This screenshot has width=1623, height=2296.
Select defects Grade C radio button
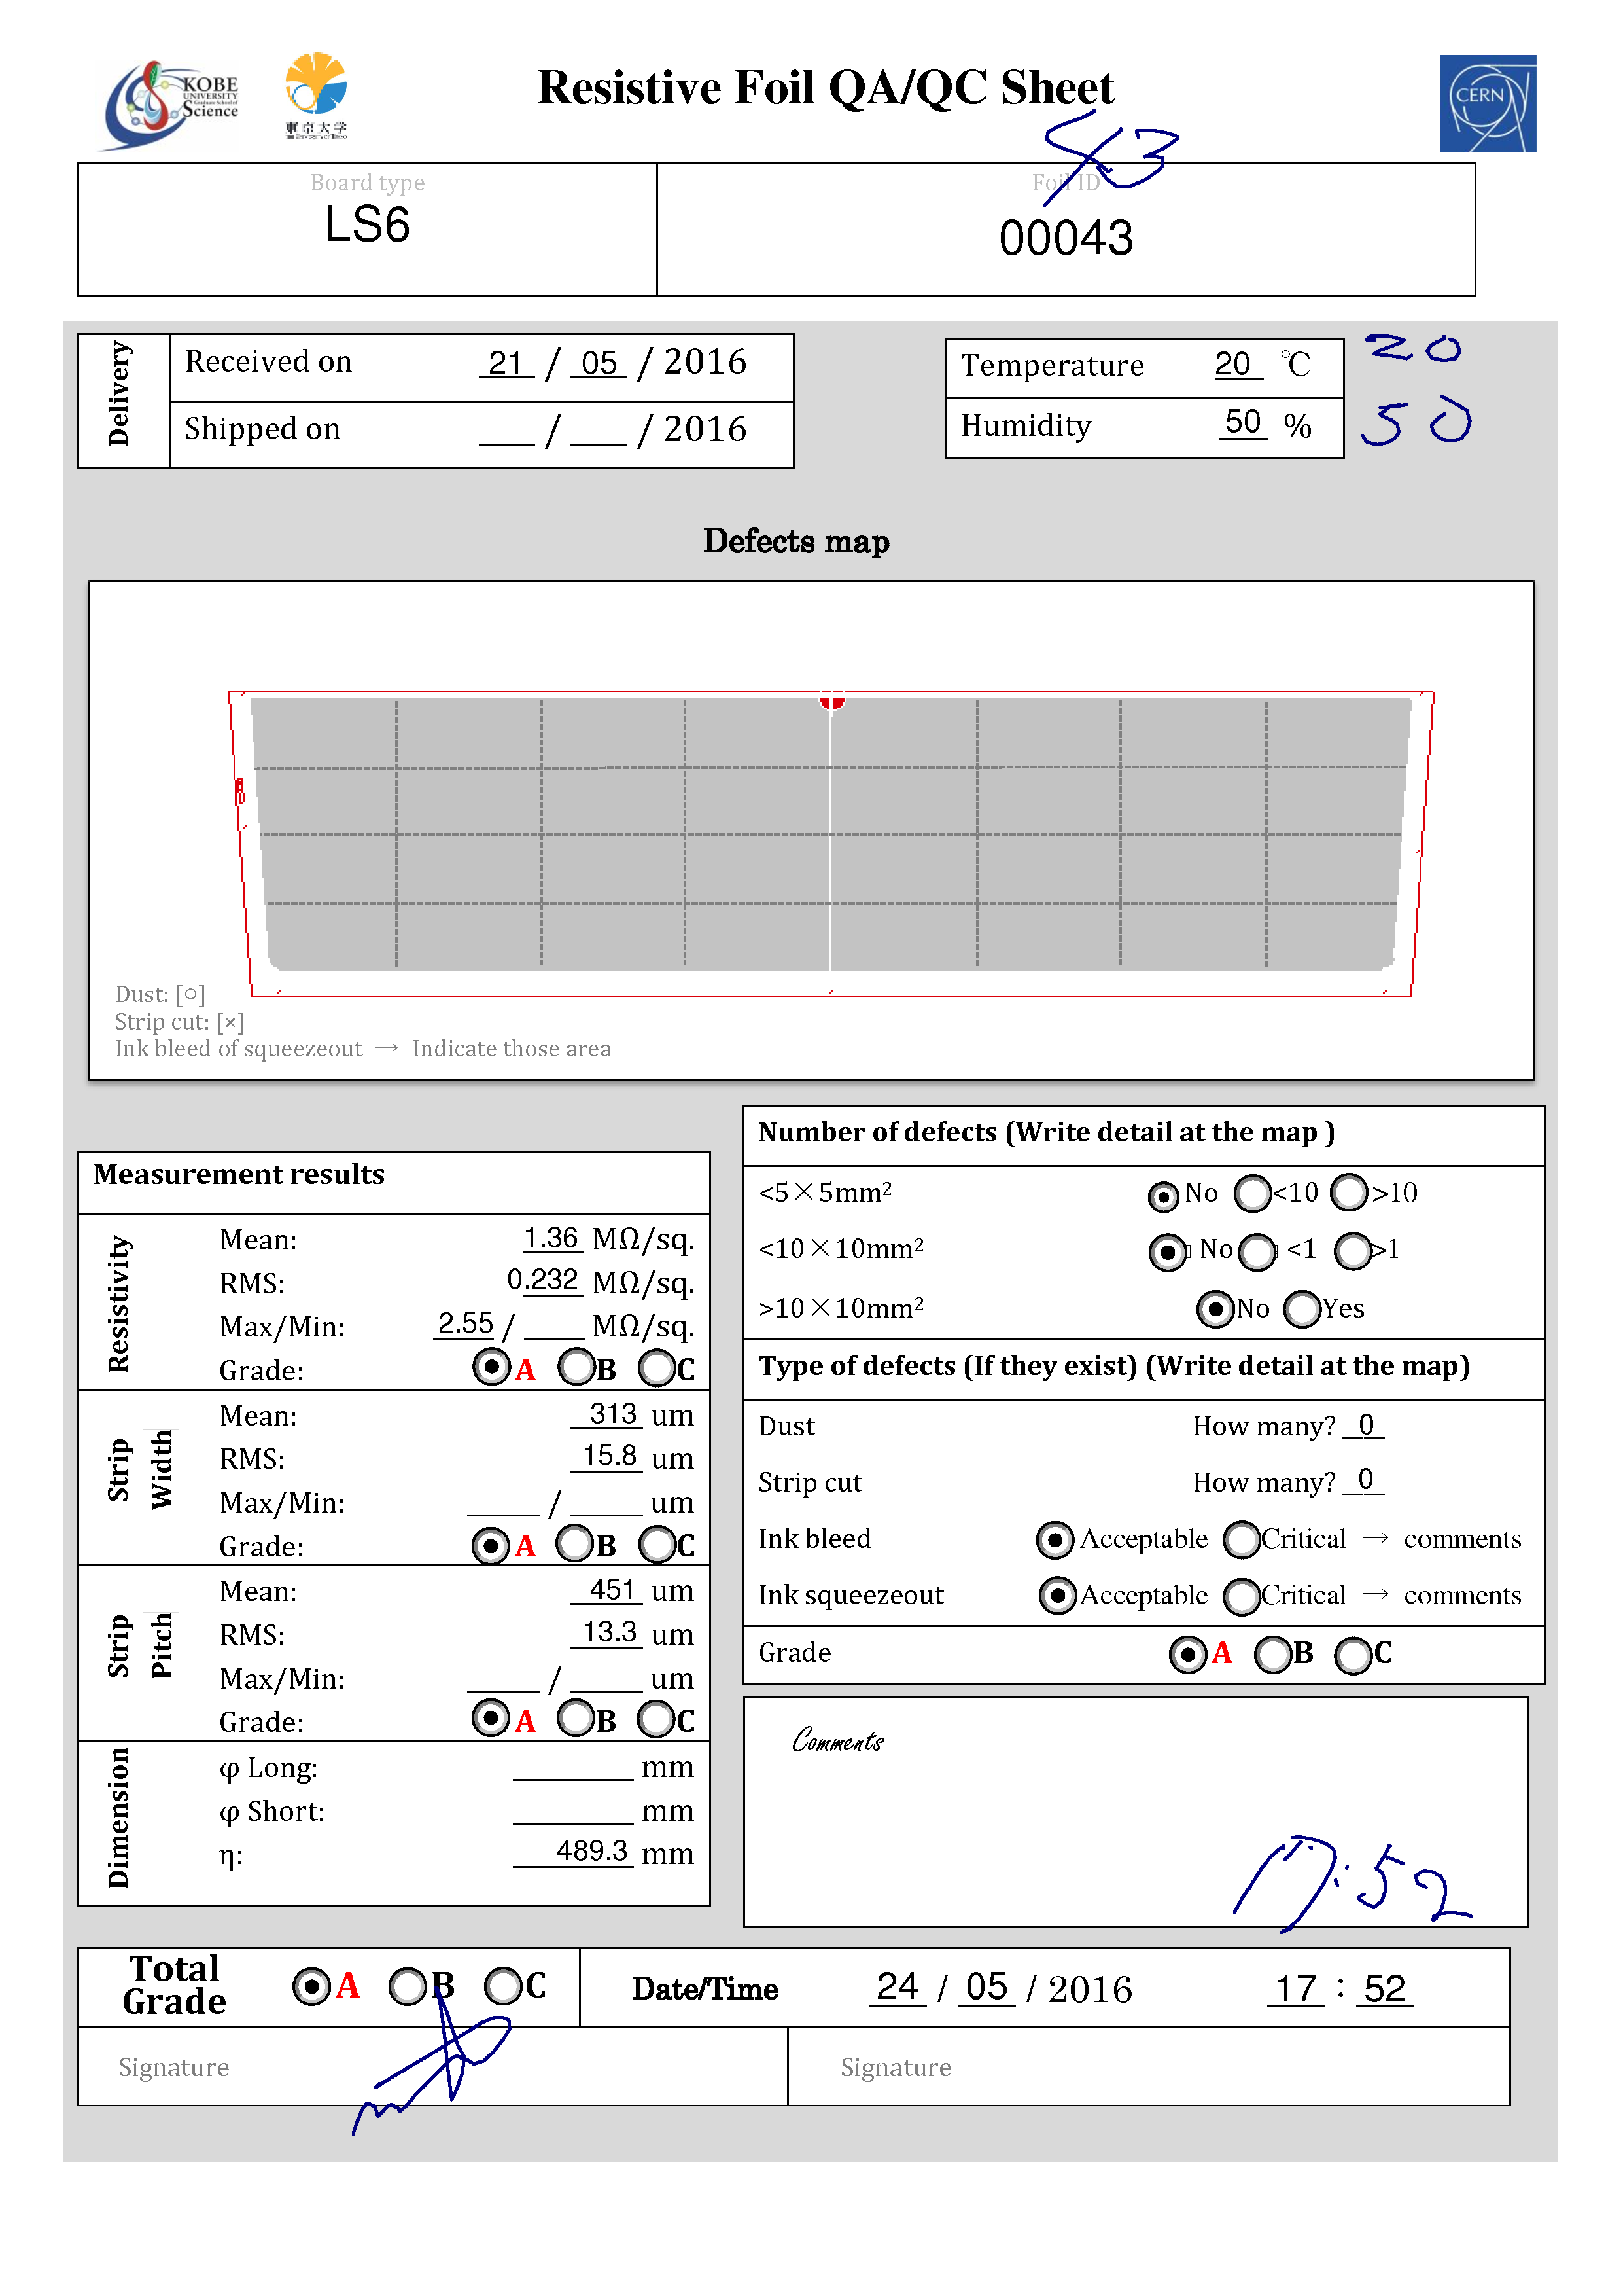click(1353, 1655)
